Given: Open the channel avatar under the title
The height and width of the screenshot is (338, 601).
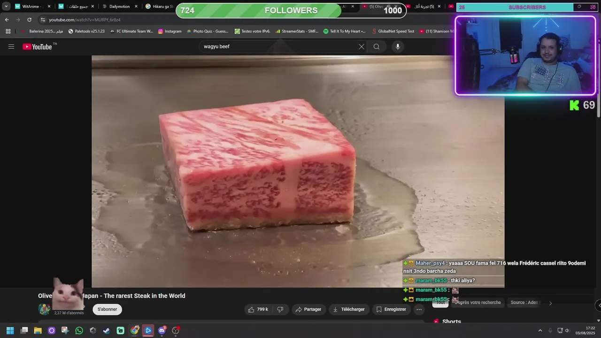Looking at the screenshot, I should [x=44, y=309].
